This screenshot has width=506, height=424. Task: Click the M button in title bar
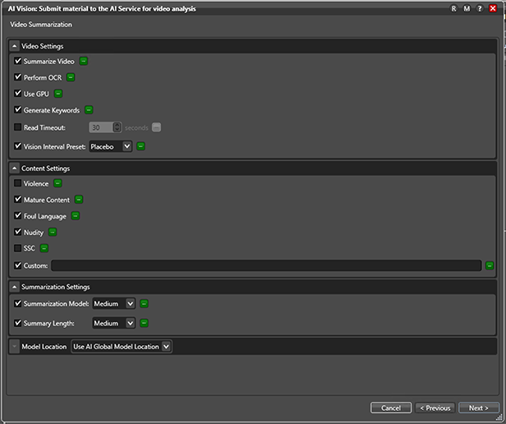[467, 9]
